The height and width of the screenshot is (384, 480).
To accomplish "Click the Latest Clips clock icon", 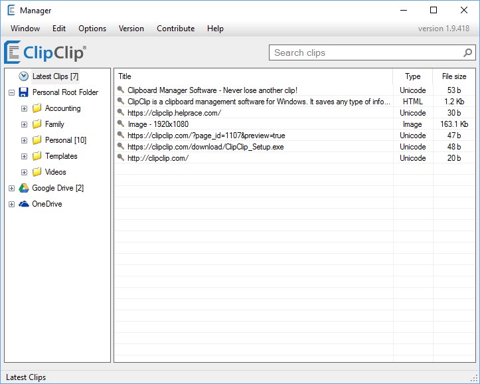I will pyautogui.click(x=24, y=76).
